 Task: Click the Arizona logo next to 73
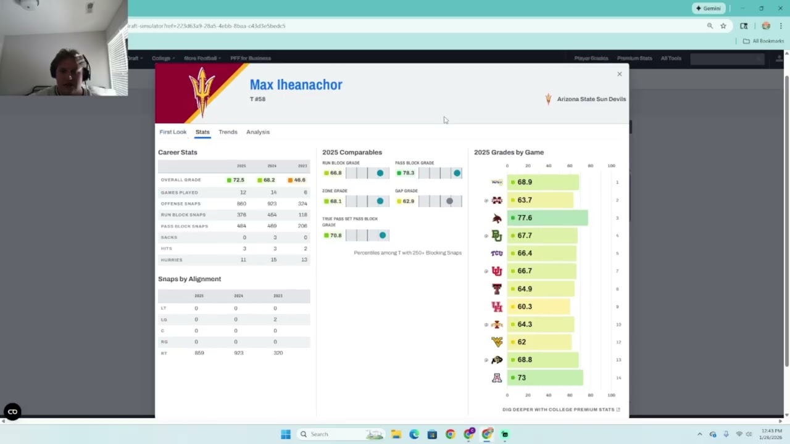[x=497, y=377]
